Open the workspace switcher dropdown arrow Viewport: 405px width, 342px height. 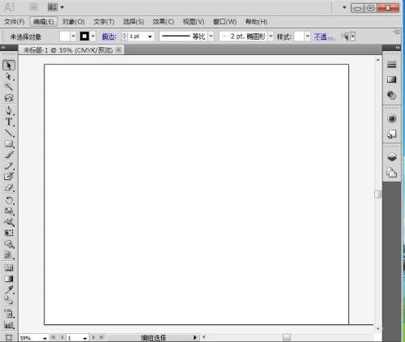coord(344,7)
